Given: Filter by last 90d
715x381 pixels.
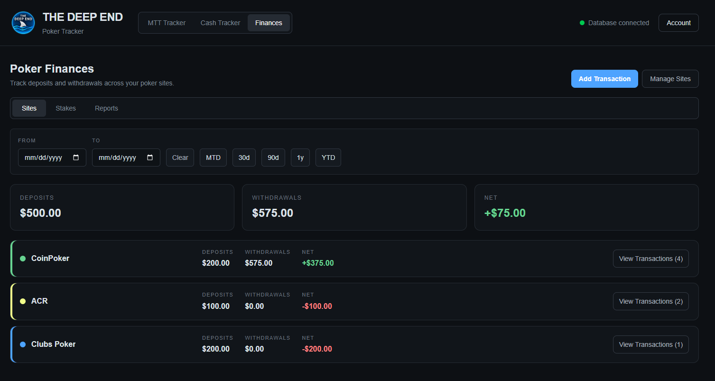Looking at the screenshot, I should pos(273,158).
